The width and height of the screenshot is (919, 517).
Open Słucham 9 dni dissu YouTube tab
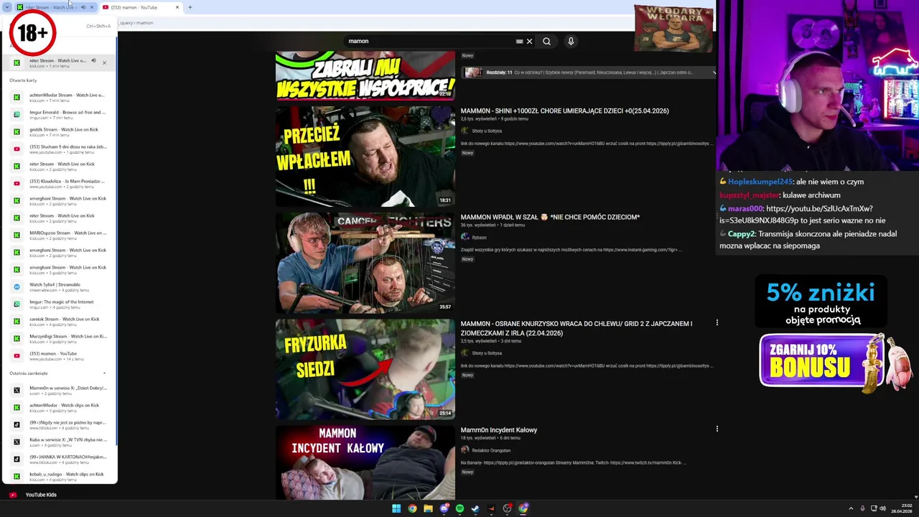(x=60, y=149)
